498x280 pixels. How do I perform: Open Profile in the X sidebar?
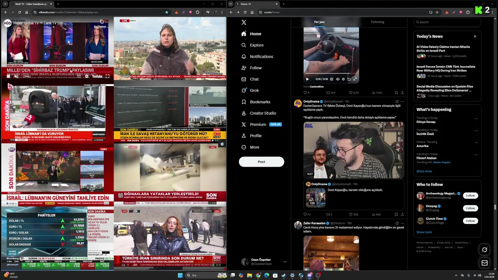(251, 136)
